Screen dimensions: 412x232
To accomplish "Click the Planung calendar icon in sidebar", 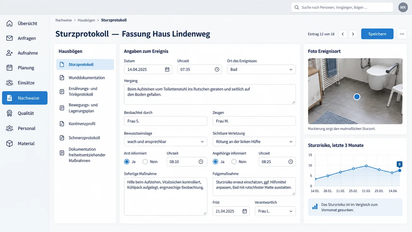I will tap(10, 68).
